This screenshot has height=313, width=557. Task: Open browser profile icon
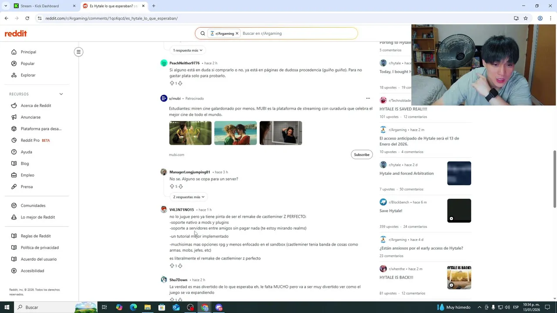[x=540, y=18]
